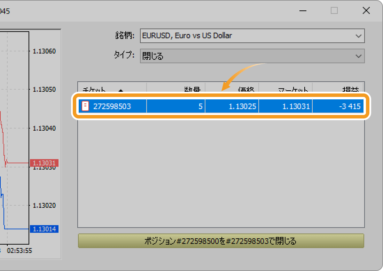Select ticket number 272598503 in the list

coord(112,106)
